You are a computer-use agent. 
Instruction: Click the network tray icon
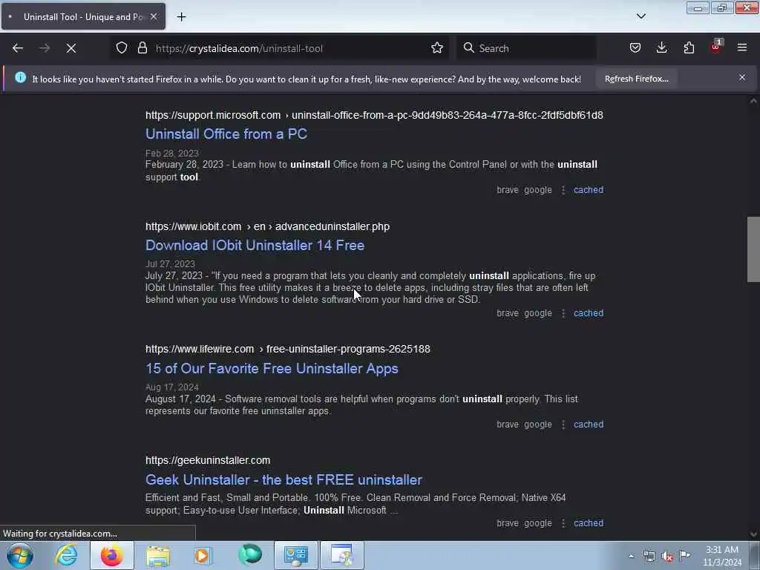(x=649, y=557)
